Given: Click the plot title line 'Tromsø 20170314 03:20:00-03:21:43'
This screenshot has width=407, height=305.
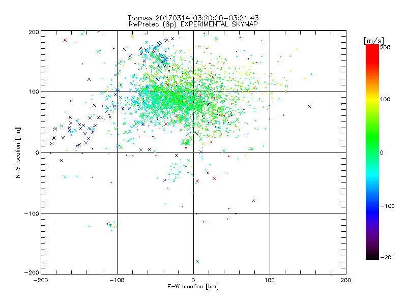Looking at the screenshot, I should coord(193,18).
